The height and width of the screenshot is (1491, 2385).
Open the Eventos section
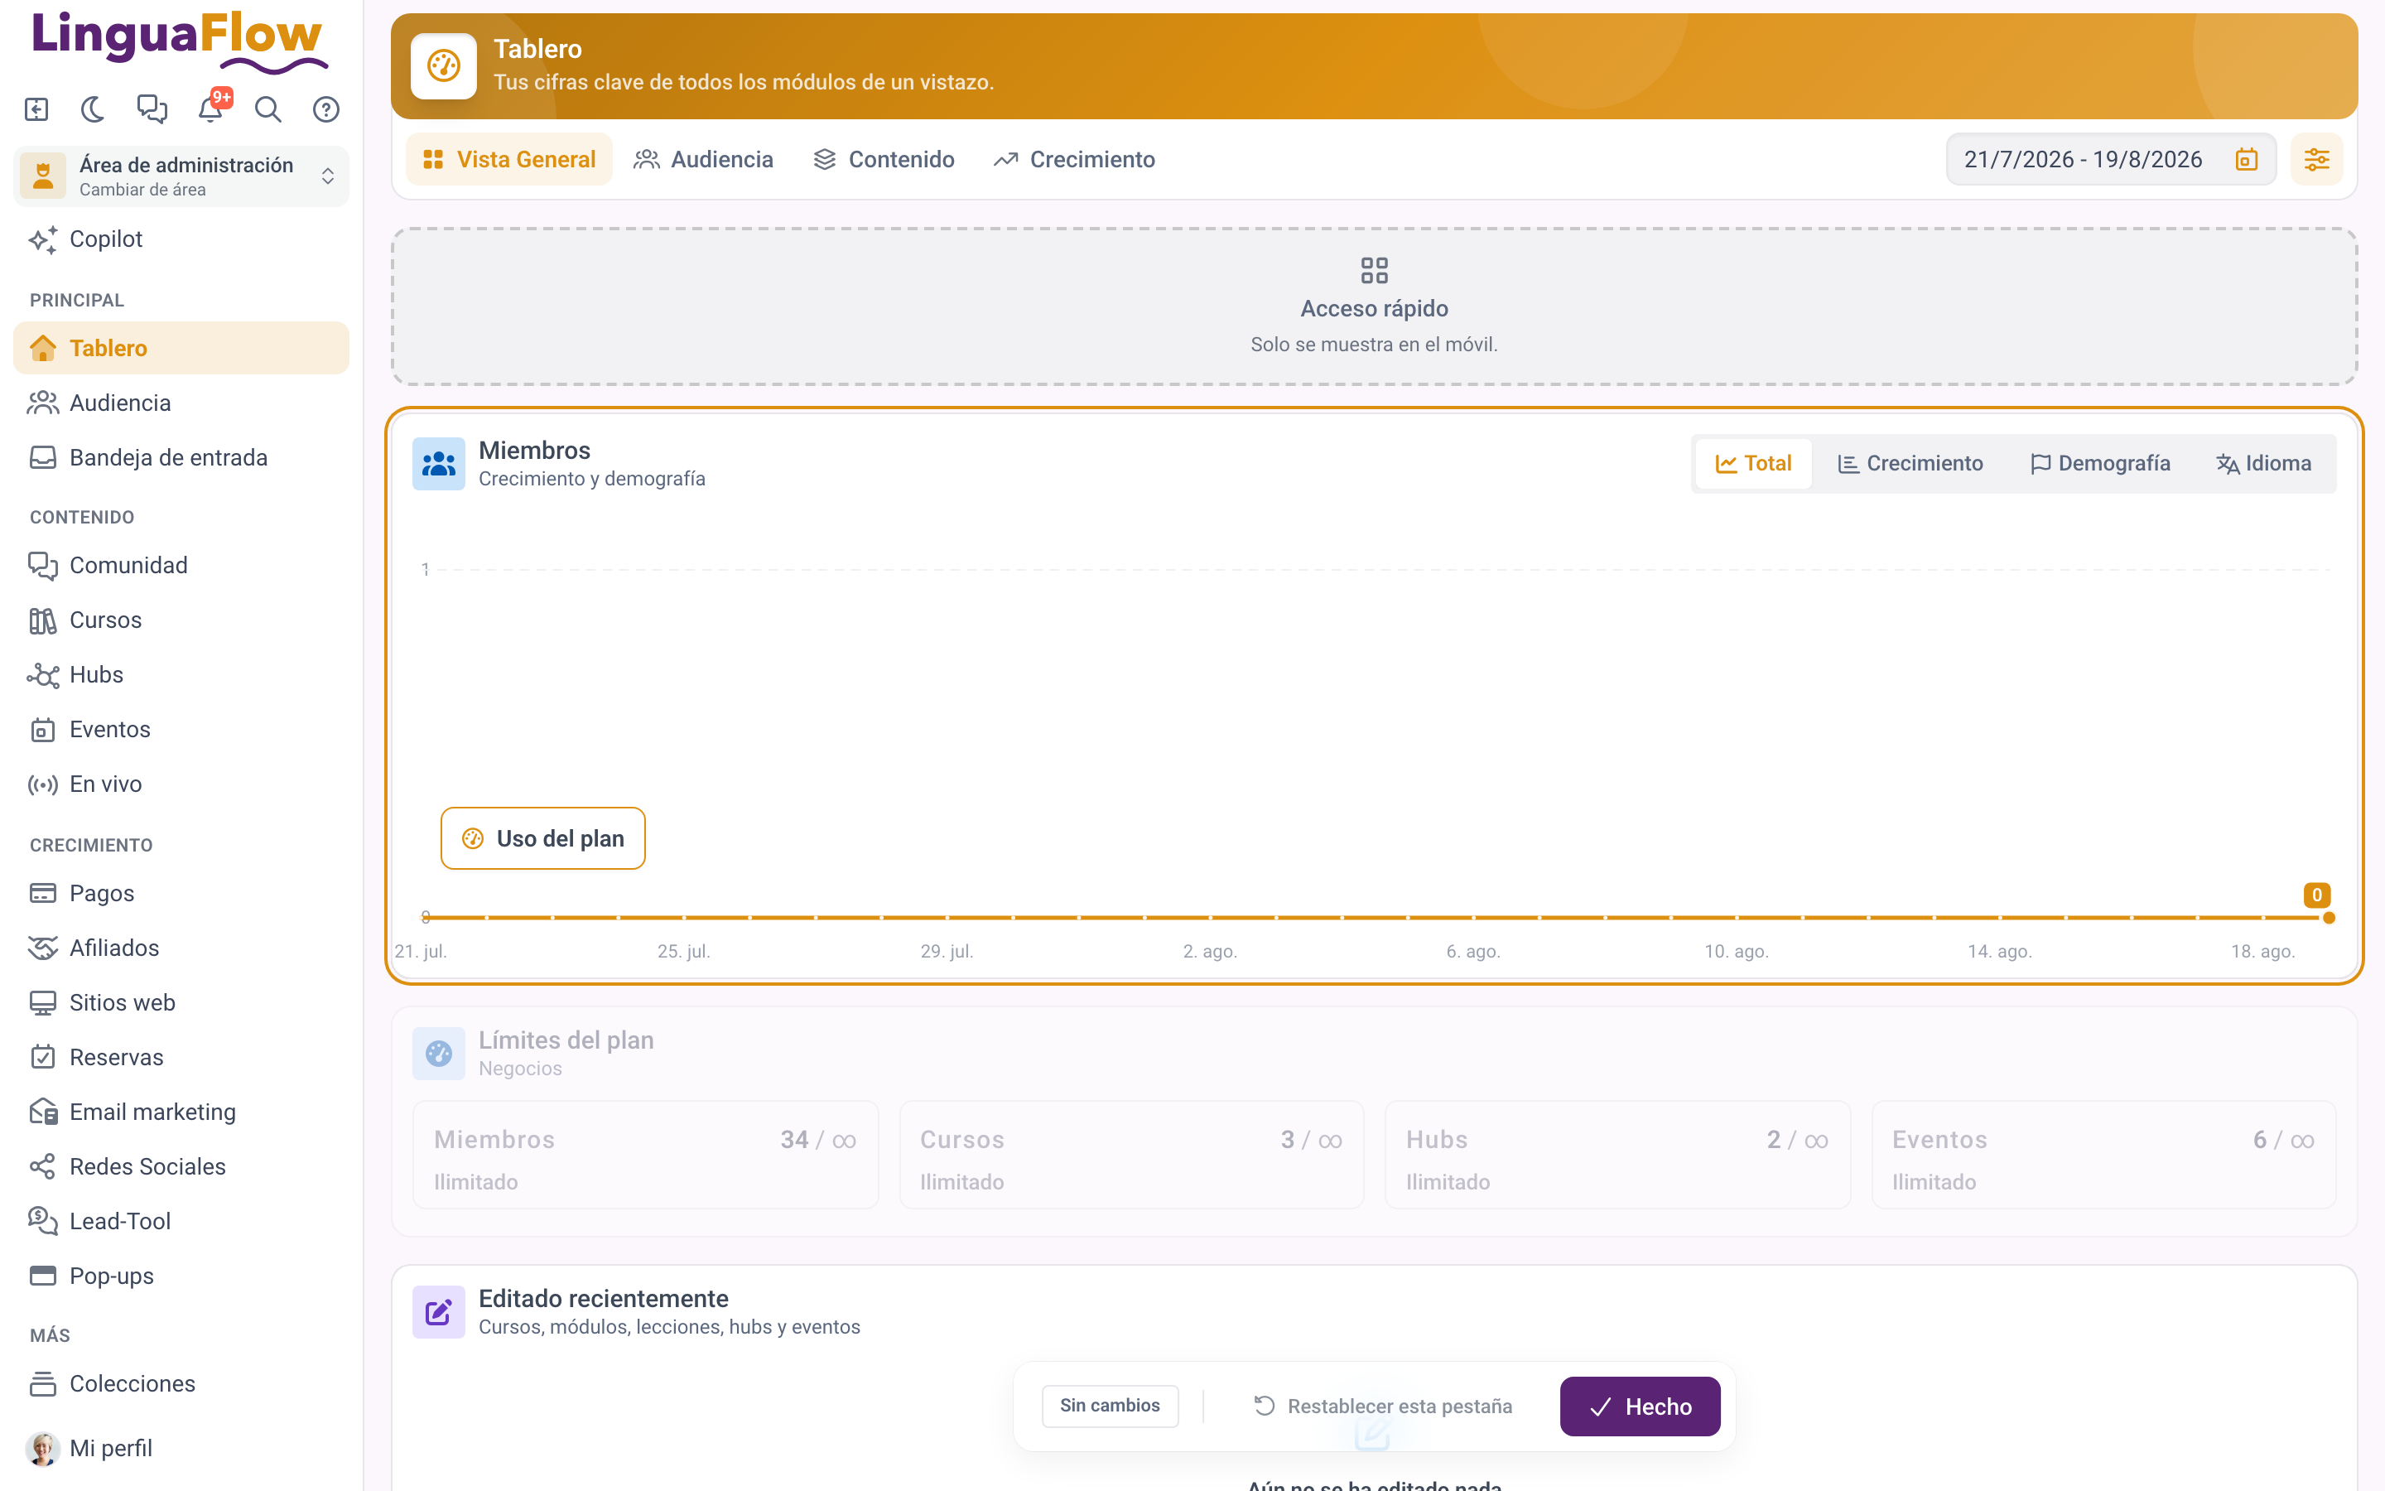181,729
